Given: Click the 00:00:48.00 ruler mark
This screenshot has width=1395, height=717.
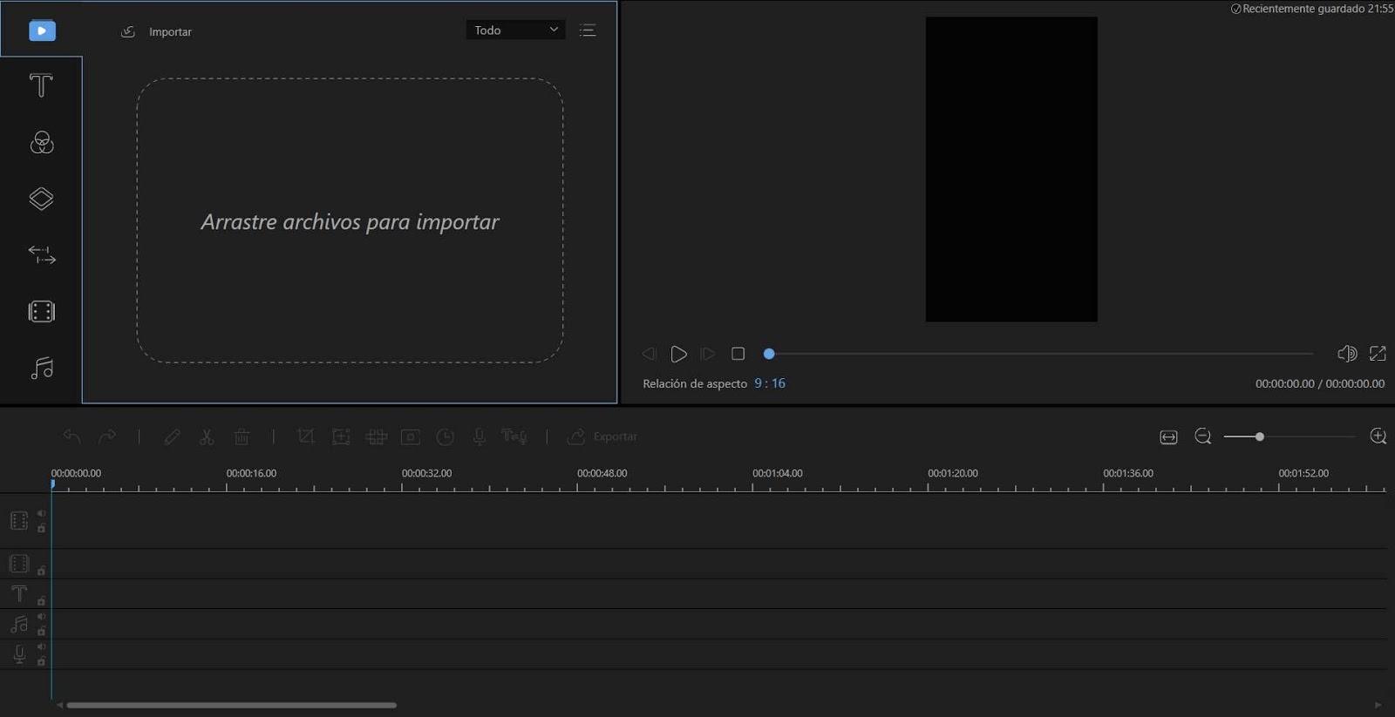Looking at the screenshot, I should click(x=602, y=473).
